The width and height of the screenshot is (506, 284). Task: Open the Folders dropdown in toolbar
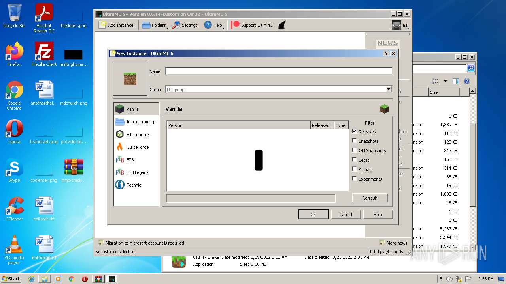coord(155,25)
